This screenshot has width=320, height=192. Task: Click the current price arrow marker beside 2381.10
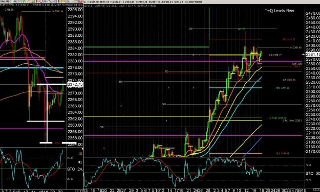(x=303, y=54)
